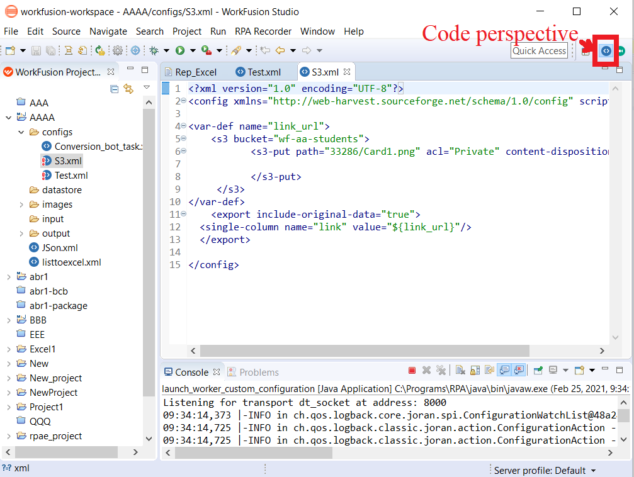Screen dimensions: 634x477
Task: Switch to the Code perspective icon
Action: click(606, 51)
